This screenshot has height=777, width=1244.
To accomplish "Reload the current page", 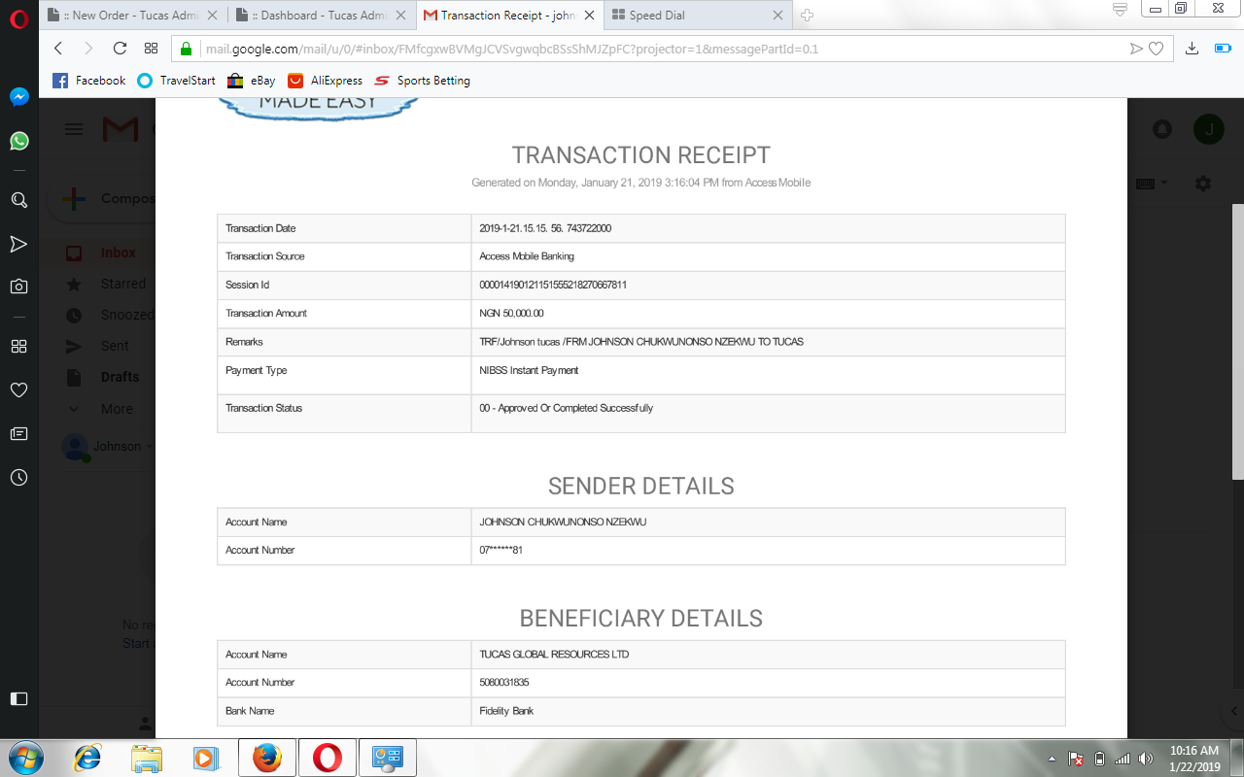I will pos(120,49).
